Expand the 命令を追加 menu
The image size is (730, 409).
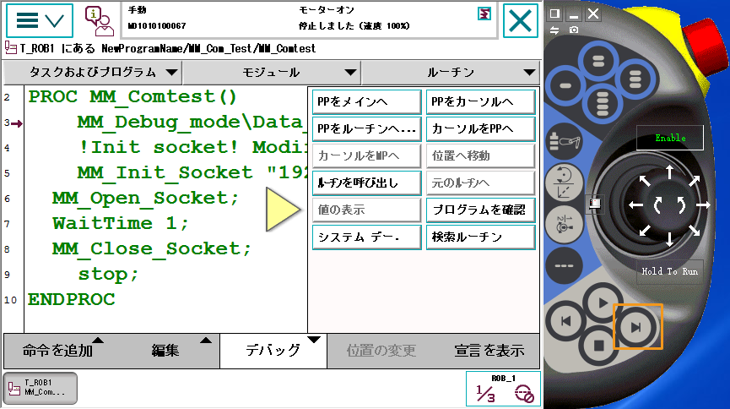[57, 350]
